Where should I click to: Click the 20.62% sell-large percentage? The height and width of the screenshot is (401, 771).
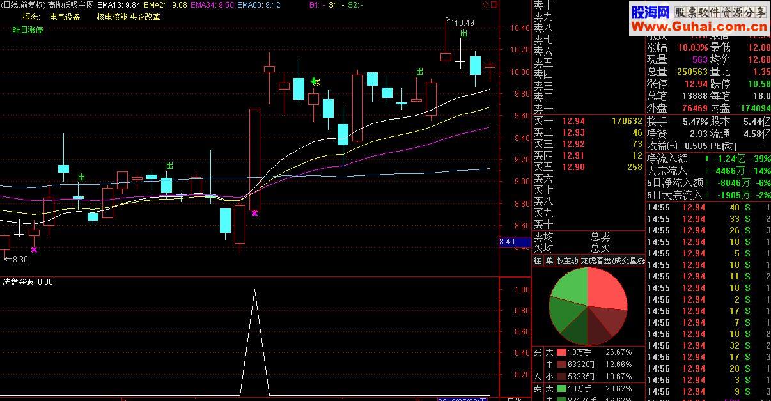(618, 389)
